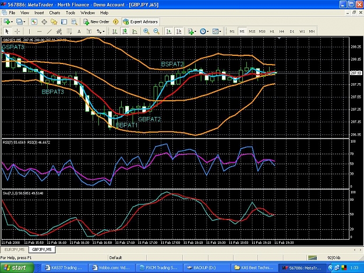Viewport: 364px width, 273px height.
Task: Select the Vertical Line drawing tool
Action: (29, 31)
